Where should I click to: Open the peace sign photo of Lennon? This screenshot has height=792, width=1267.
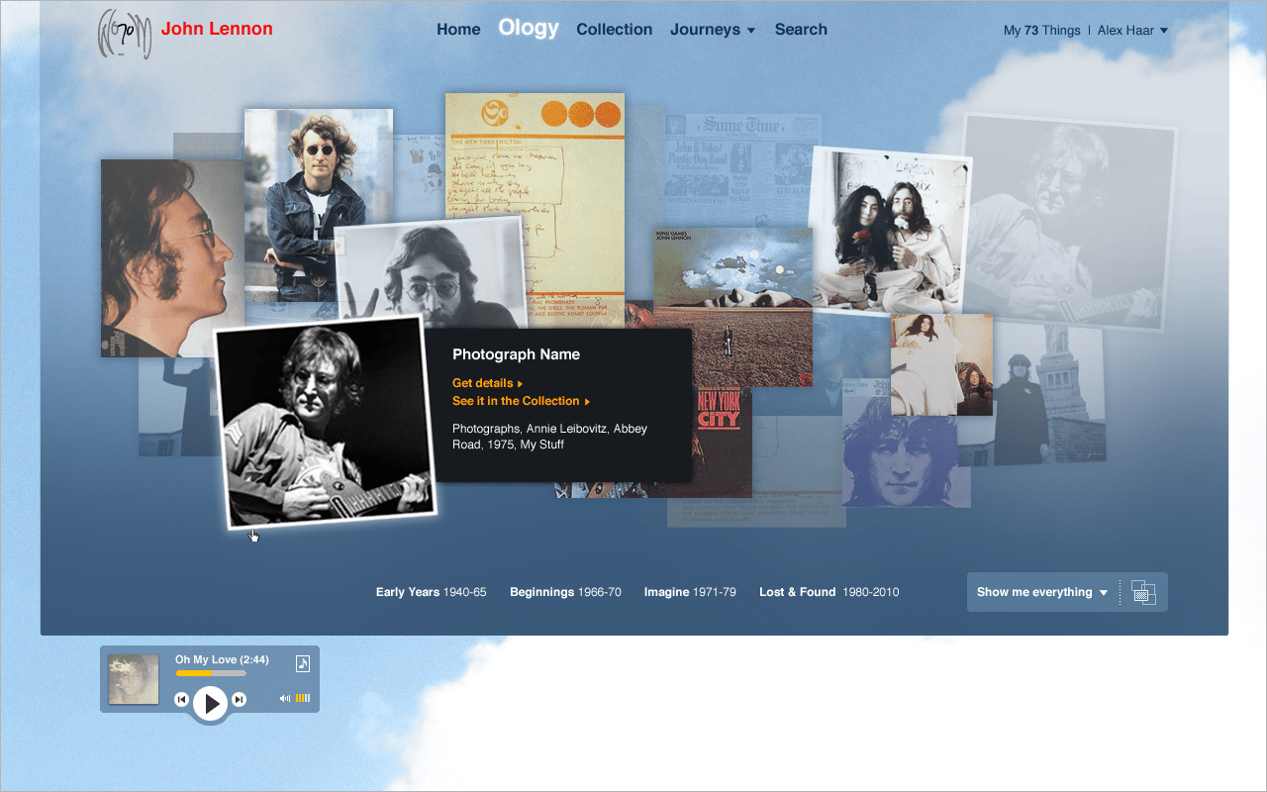(430, 272)
